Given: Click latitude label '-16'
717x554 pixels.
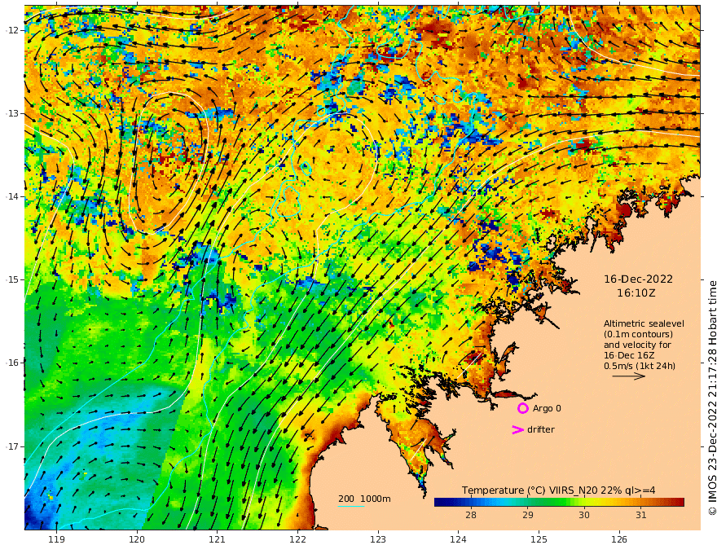Looking at the screenshot, I should click(13, 363).
